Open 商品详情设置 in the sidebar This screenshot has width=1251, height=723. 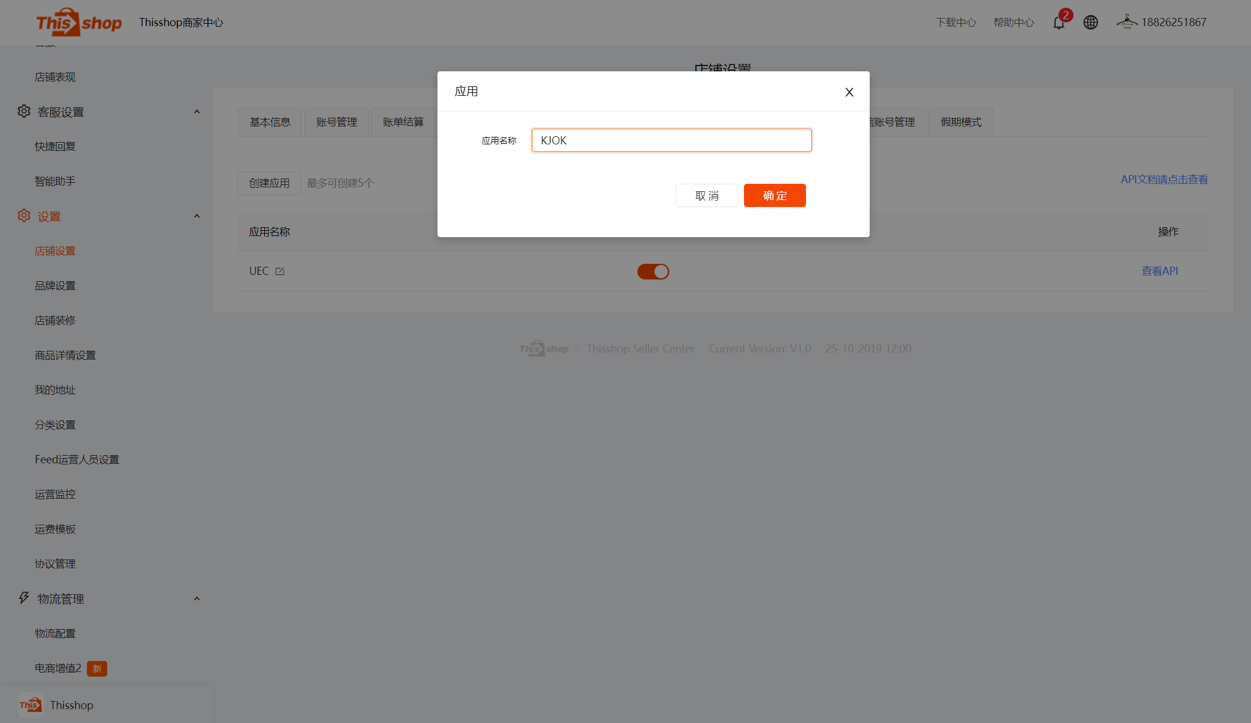point(65,355)
